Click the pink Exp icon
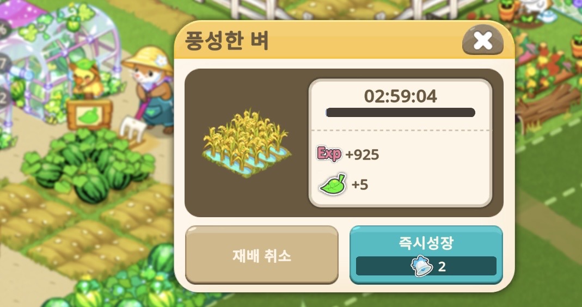Viewport: 582px width, 307px height. click(x=328, y=153)
